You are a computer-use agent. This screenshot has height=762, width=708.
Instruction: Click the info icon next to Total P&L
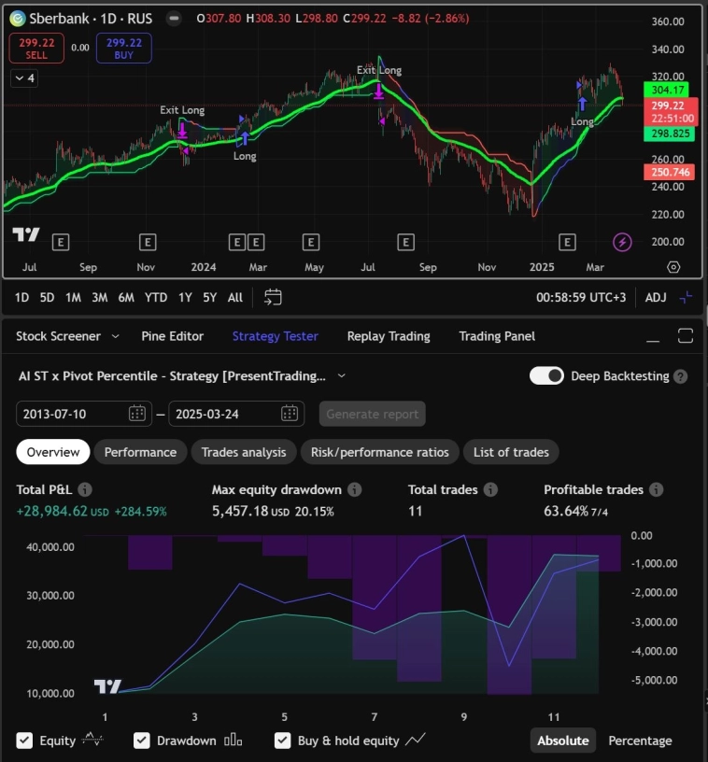(85, 490)
